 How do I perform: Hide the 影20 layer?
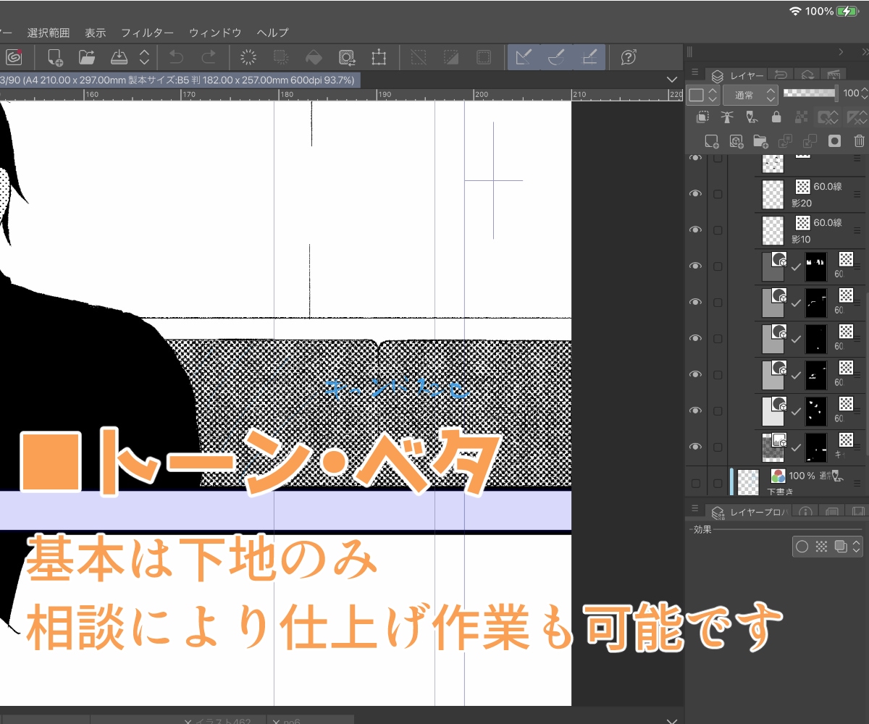coord(696,193)
